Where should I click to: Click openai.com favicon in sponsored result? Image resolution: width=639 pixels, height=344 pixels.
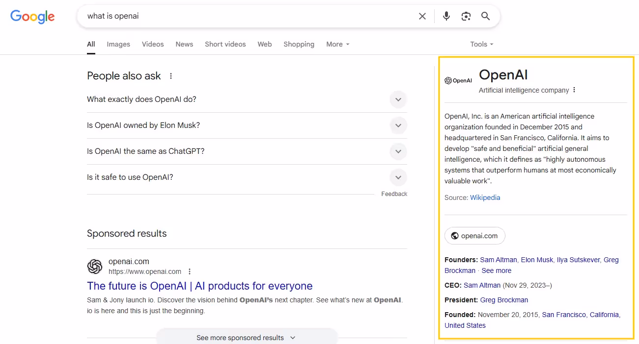(95, 267)
